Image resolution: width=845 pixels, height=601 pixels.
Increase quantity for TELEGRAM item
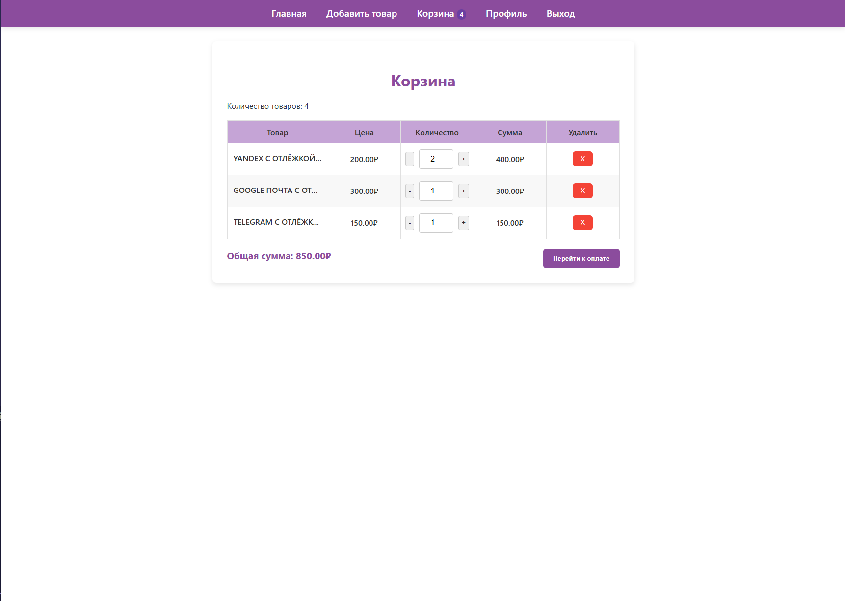pos(464,223)
